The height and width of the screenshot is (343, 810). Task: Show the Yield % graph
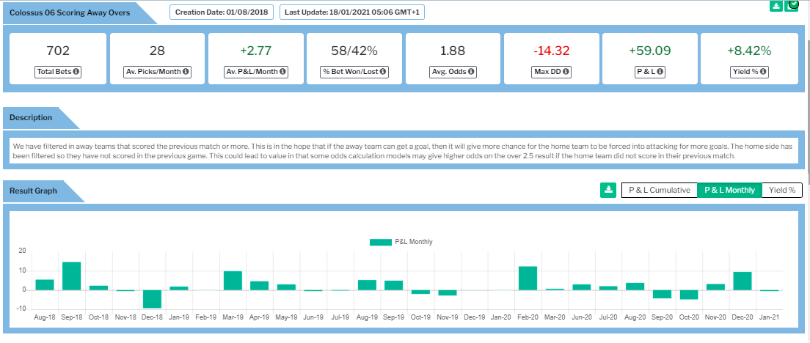coord(782,191)
